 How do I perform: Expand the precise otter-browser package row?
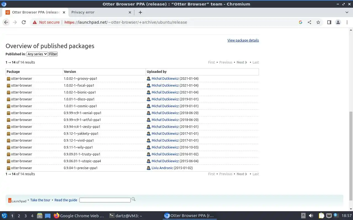click(x=132, y=168)
